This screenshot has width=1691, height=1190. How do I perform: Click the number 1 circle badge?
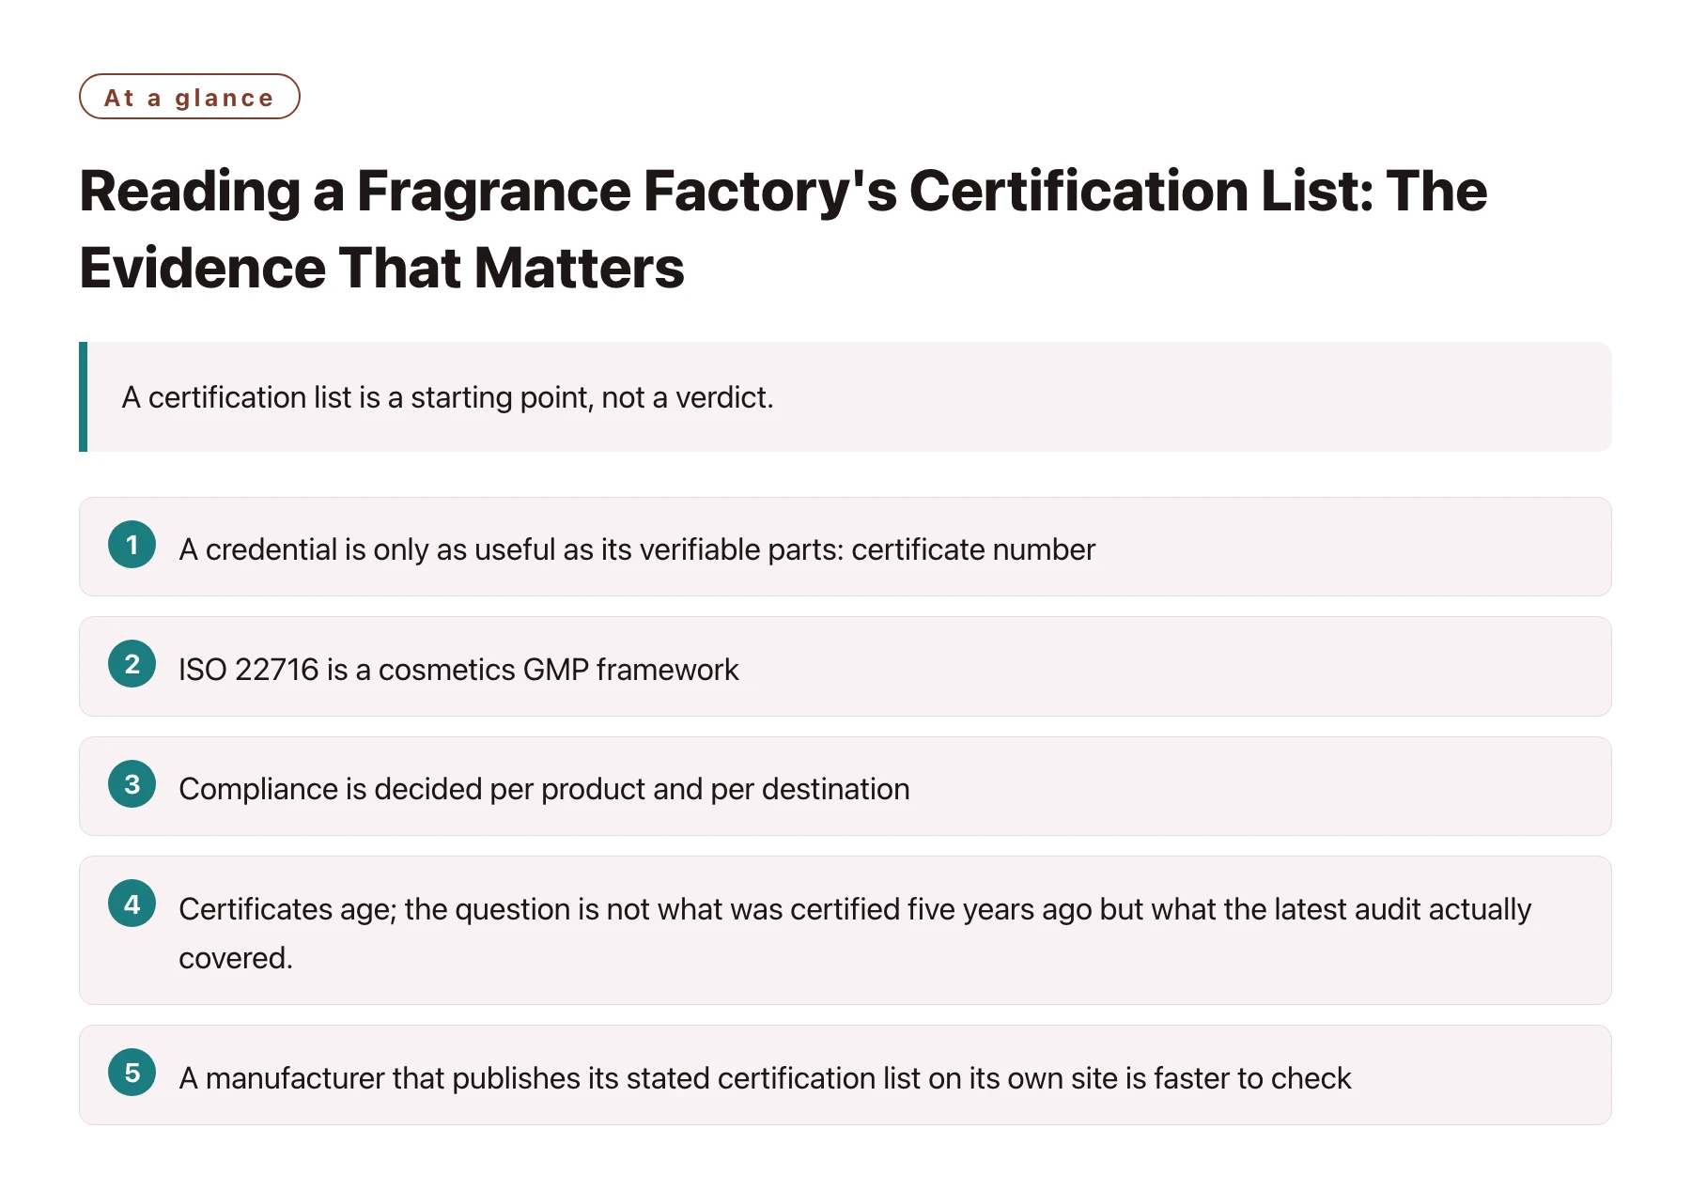point(132,545)
